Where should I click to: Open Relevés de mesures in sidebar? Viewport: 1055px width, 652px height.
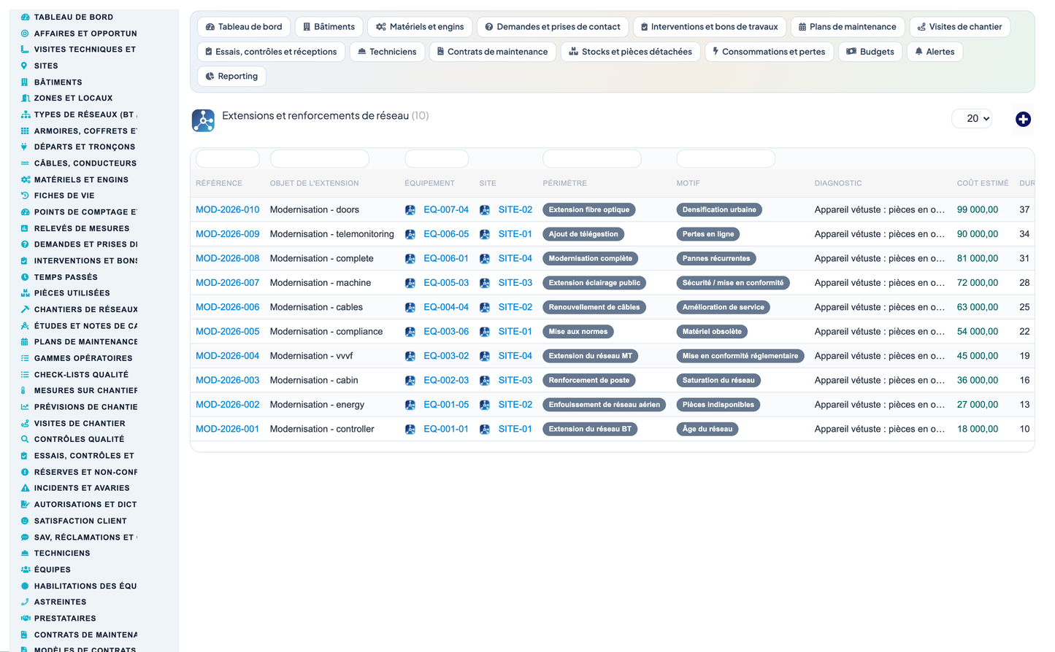tap(82, 228)
